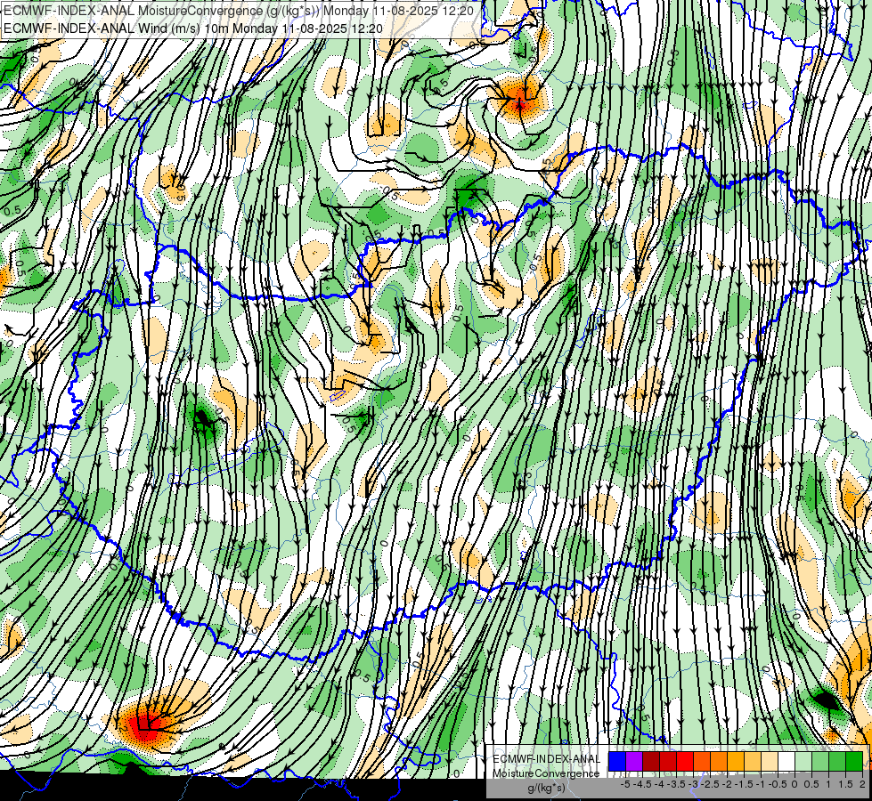The height and width of the screenshot is (801, 872).
Task: Pick the pale peach swatch between -1 and -0.5
Action: [770, 761]
